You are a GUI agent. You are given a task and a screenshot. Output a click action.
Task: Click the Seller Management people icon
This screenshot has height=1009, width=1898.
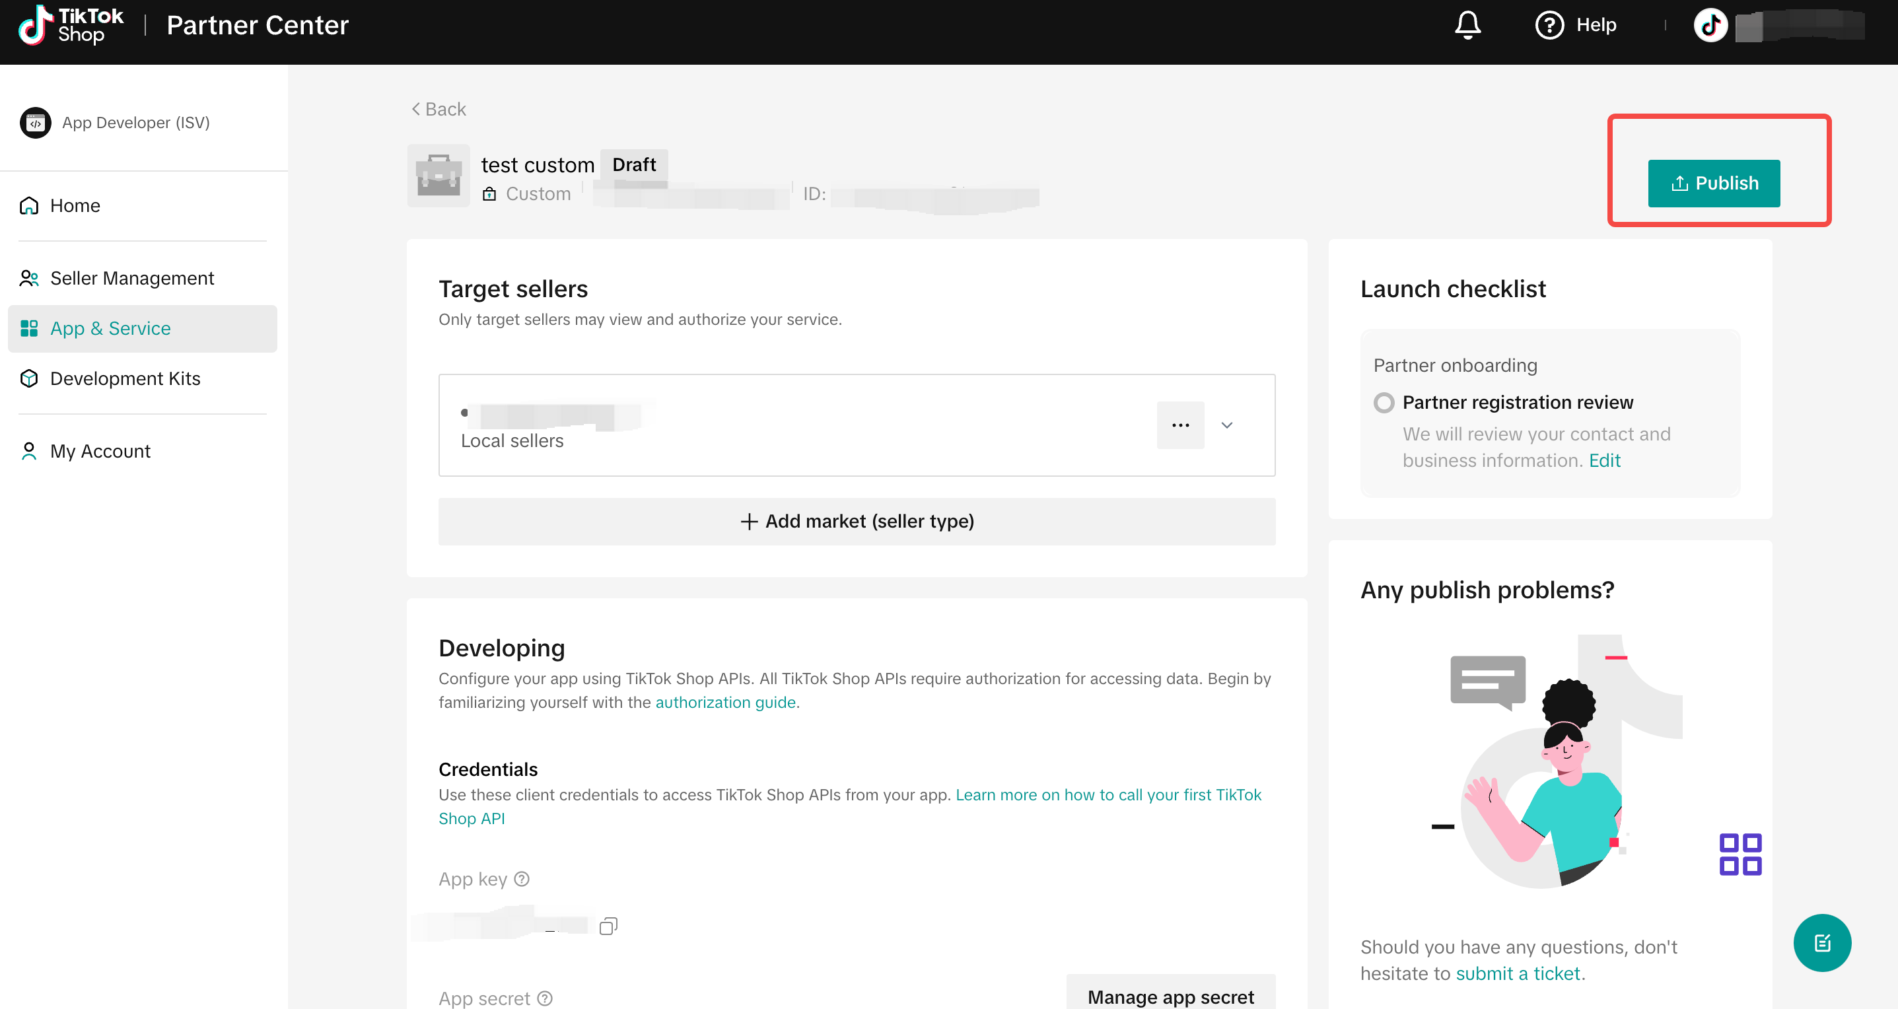coord(29,277)
